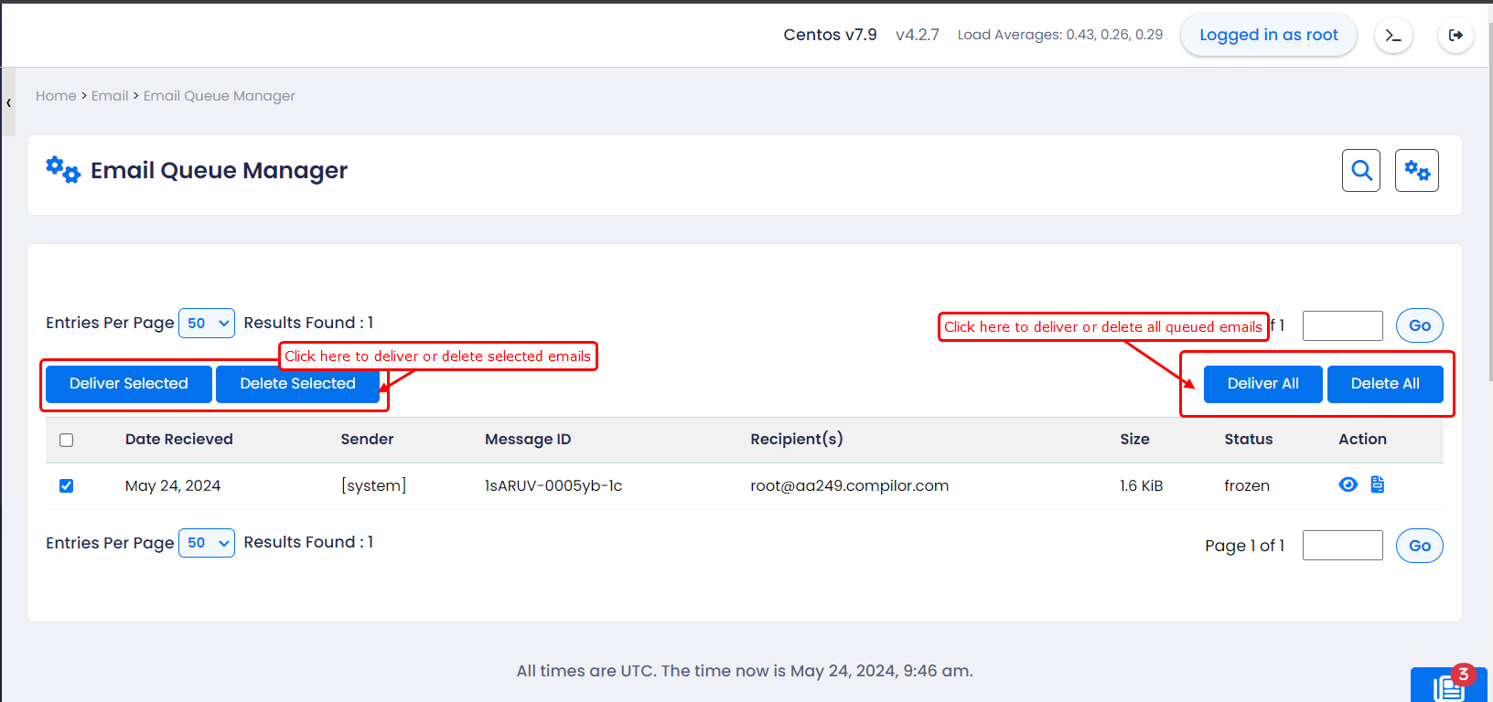Screen dimensions: 1493x702
Task: Click the logout icon in header
Action: 1455,36
